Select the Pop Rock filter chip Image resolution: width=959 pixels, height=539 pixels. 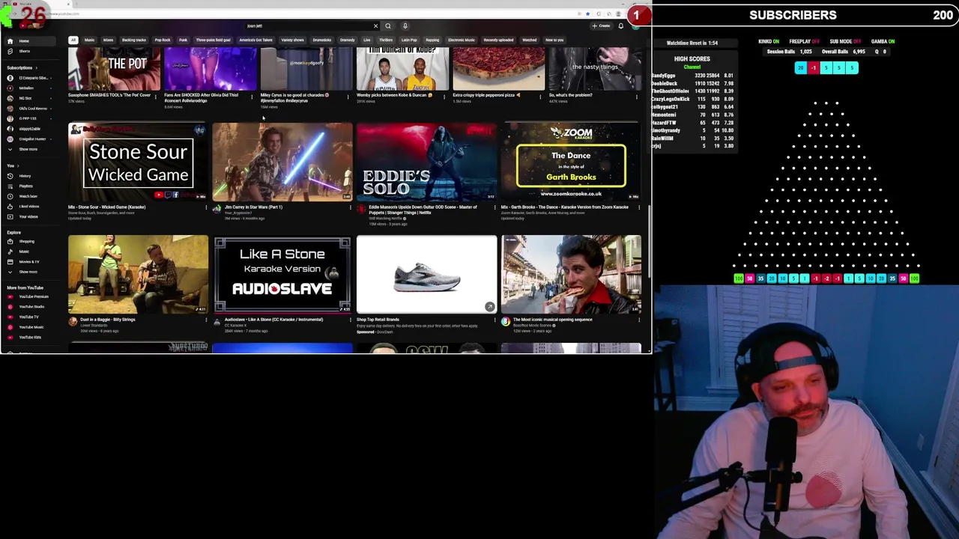pos(162,40)
